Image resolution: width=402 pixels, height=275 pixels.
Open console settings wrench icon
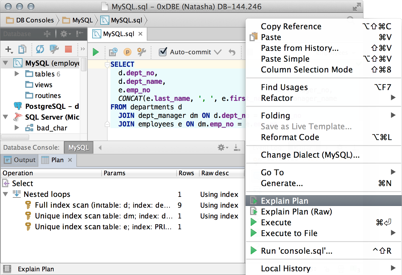pos(141,52)
